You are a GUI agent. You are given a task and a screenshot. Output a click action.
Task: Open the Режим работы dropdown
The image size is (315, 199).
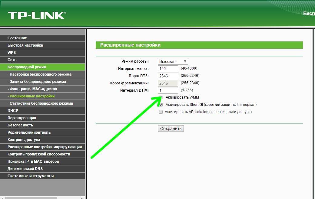coord(173,61)
